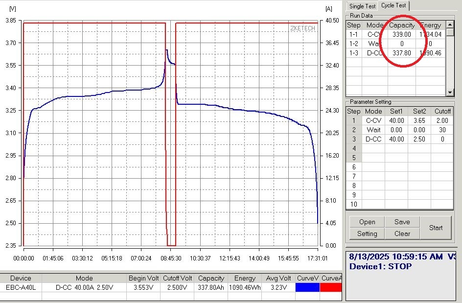Click the up arrow of the Run Data scrollbar
Image resolution: width=462 pixels, height=303 pixels.
coord(451,25)
